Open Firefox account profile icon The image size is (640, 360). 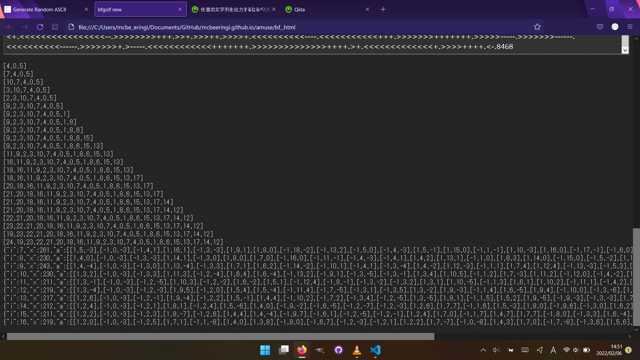pos(615,27)
